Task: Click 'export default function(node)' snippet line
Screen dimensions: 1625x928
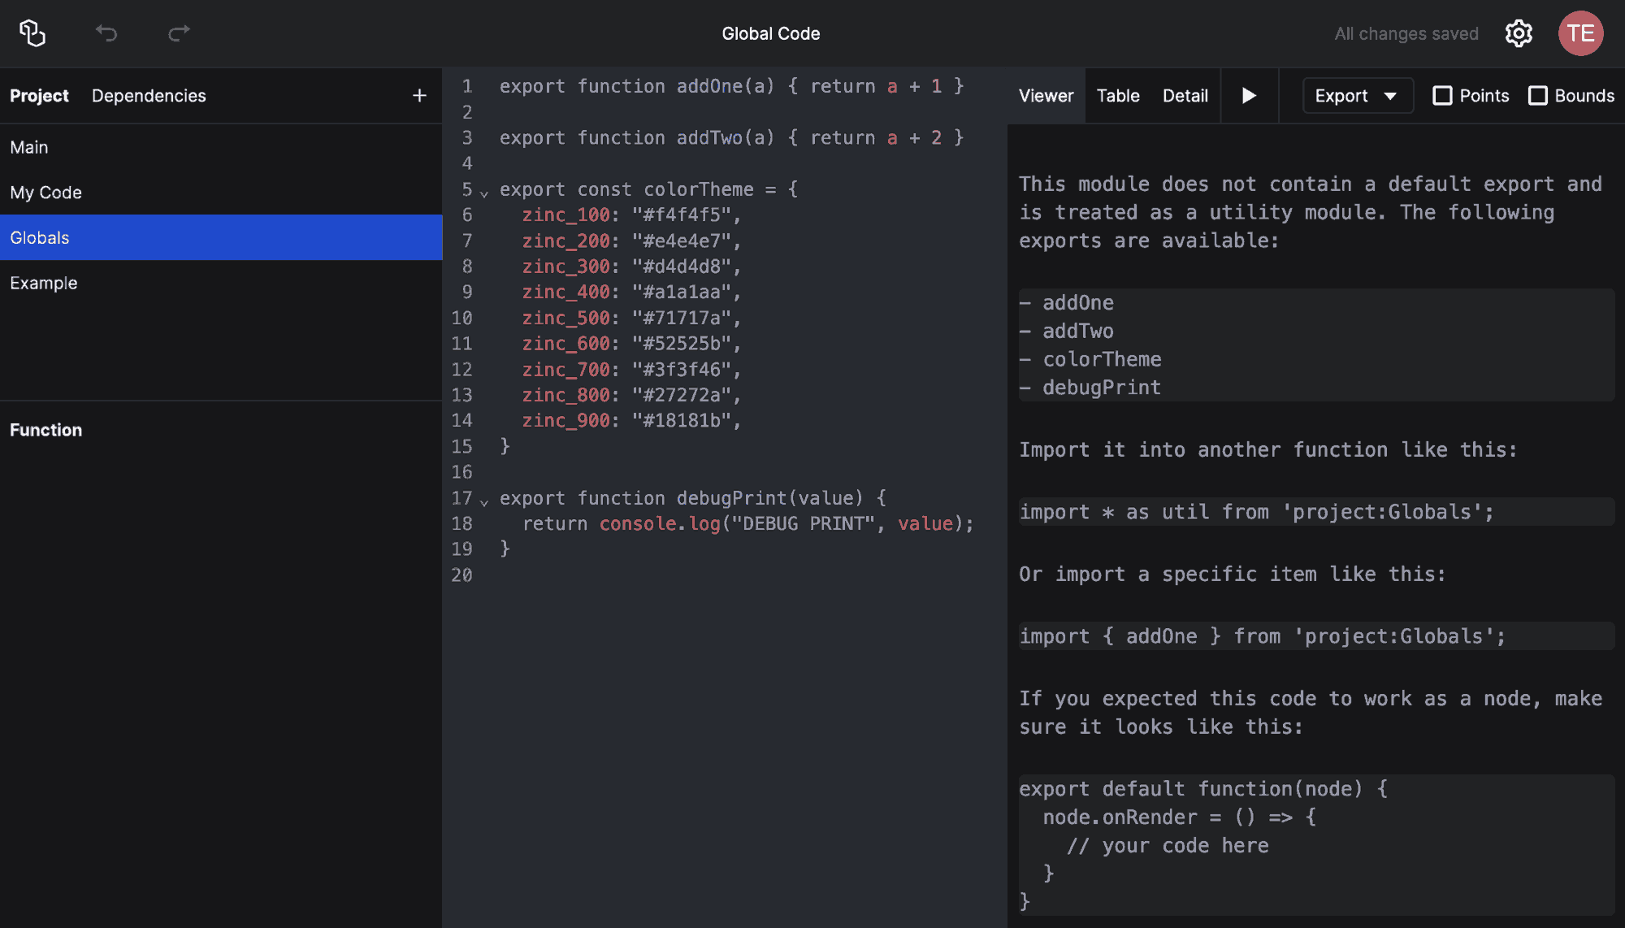Action: (x=1203, y=789)
